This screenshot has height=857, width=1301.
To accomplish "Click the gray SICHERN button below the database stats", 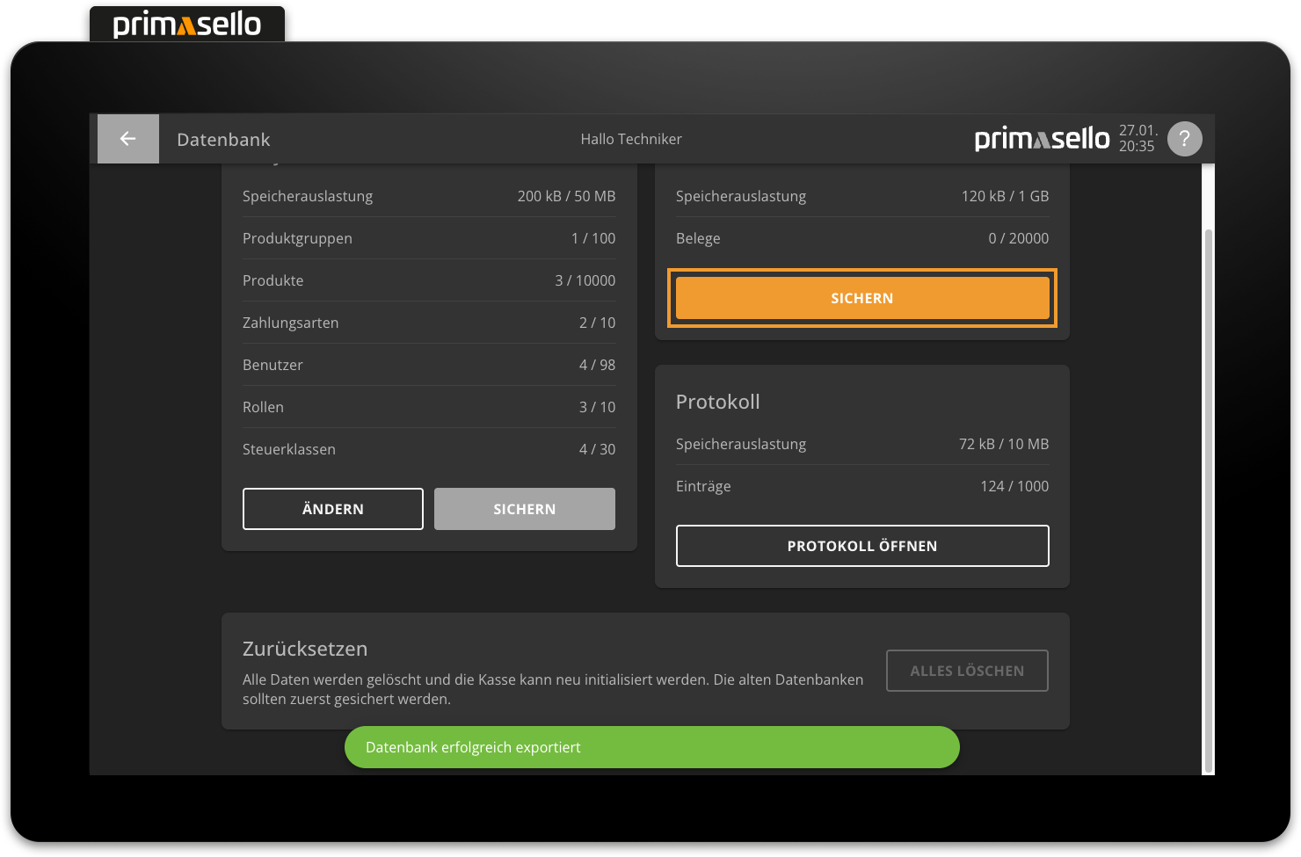I will pos(524,508).
